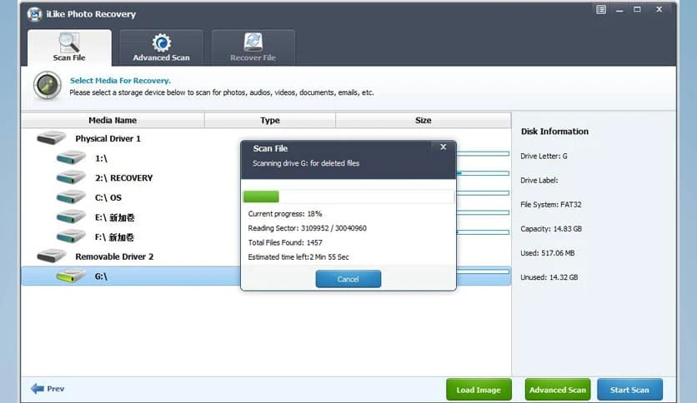
Task: Click the Select Media For Recovery heading
Action: click(120, 81)
